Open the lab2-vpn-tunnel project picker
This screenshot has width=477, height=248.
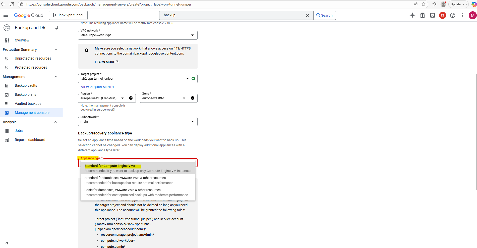point(68,15)
